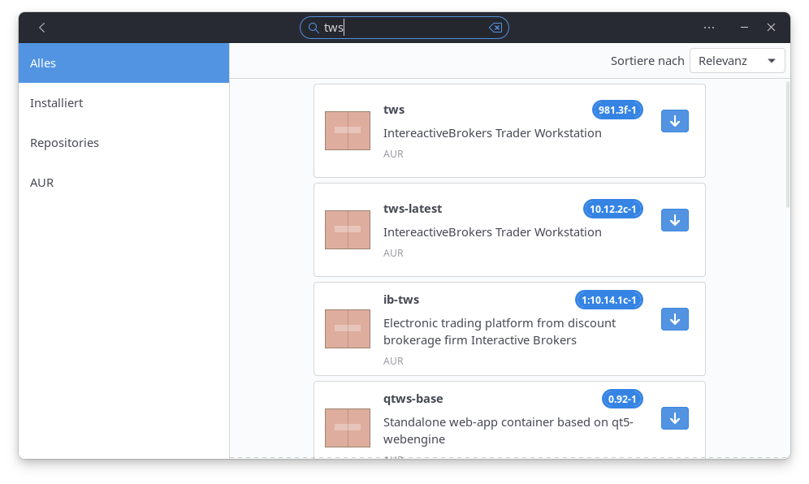Open the ib-tws package name
809x484 pixels.
point(401,300)
